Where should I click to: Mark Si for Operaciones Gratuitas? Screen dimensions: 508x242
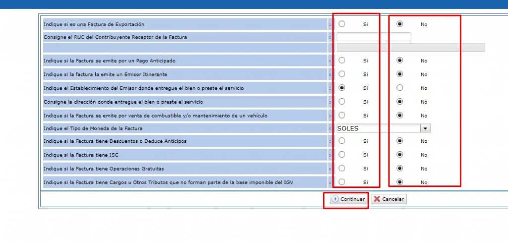coord(342,169)
